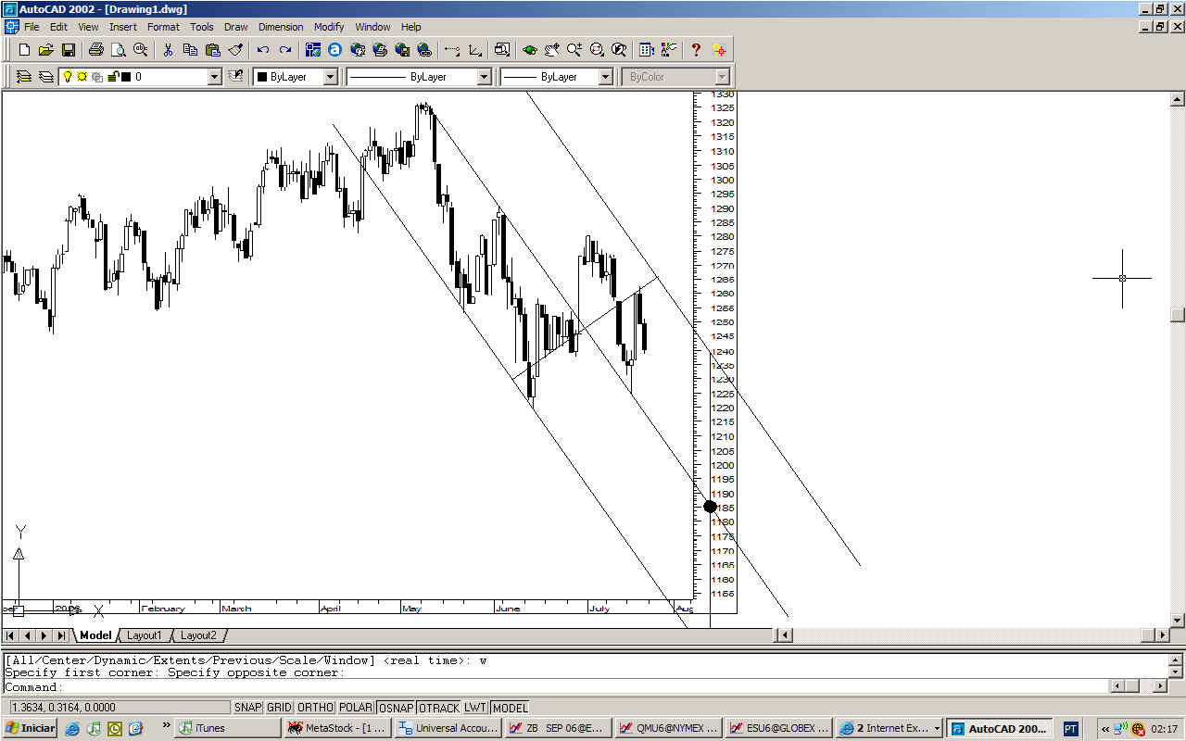The image size is (1186, 741).
Task: Open the Insert menu
Action: tap(123, 27)
